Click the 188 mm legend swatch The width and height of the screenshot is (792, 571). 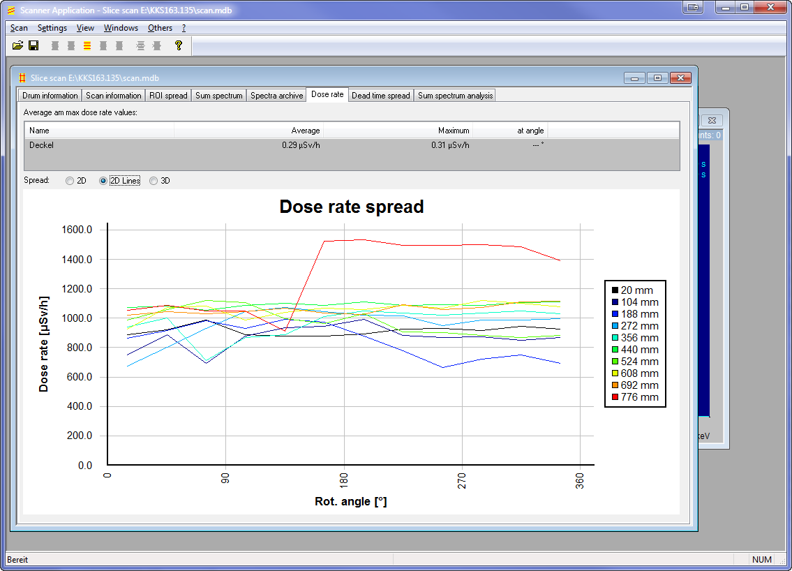point(615,314)
